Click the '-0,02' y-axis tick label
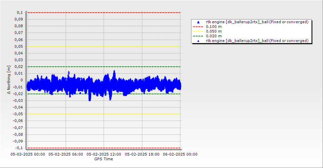The width and height of the screenshot is (323, 168). pos(18,94)
